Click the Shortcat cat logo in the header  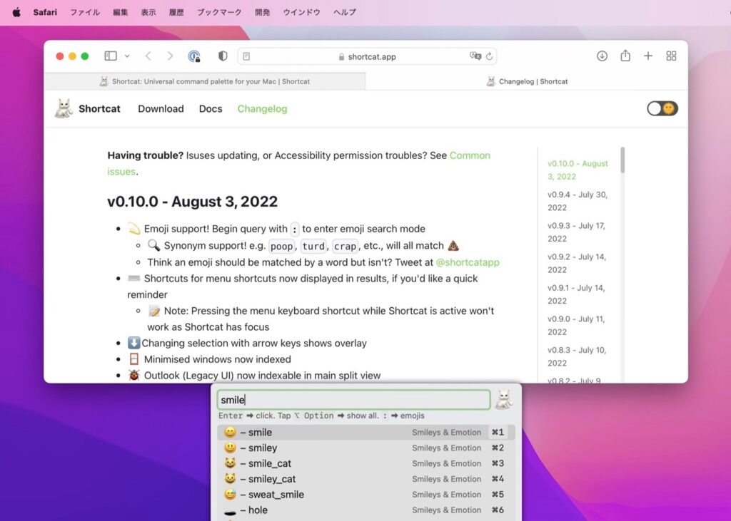(x=63, y=108)
